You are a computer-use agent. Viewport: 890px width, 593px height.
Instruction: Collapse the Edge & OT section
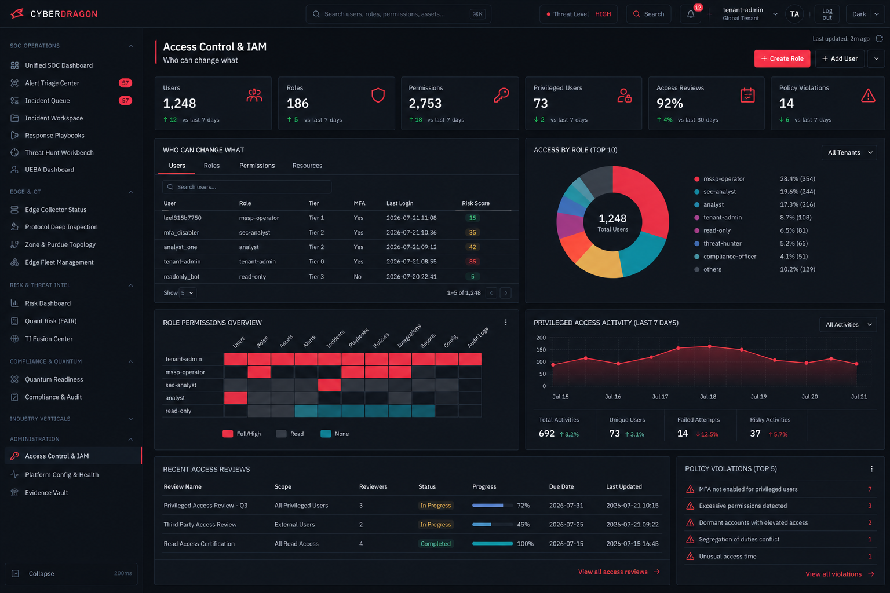[x=130, y=192]
